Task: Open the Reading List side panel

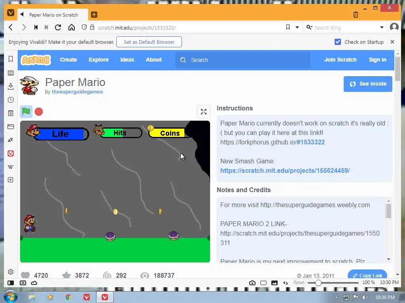Action: coord(11,73)
